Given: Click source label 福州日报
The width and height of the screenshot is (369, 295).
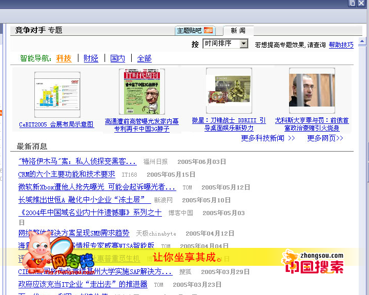Looking at the screenshot, I should point(156,162).
